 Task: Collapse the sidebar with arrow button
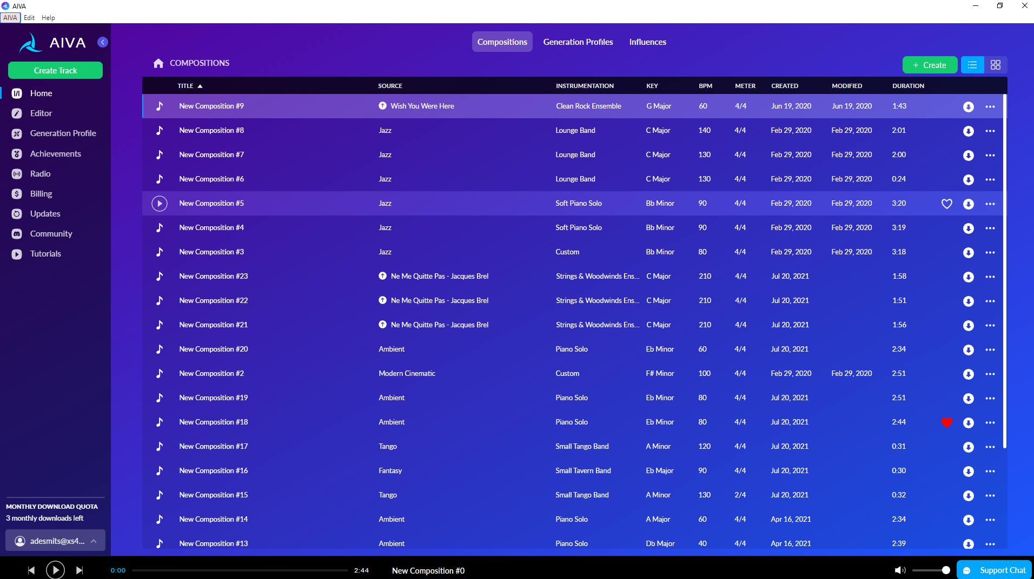tap(103, 42)
